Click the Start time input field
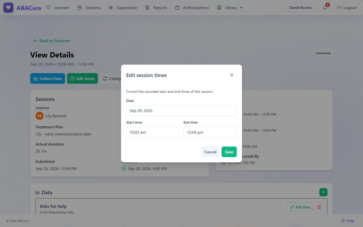 153,132
